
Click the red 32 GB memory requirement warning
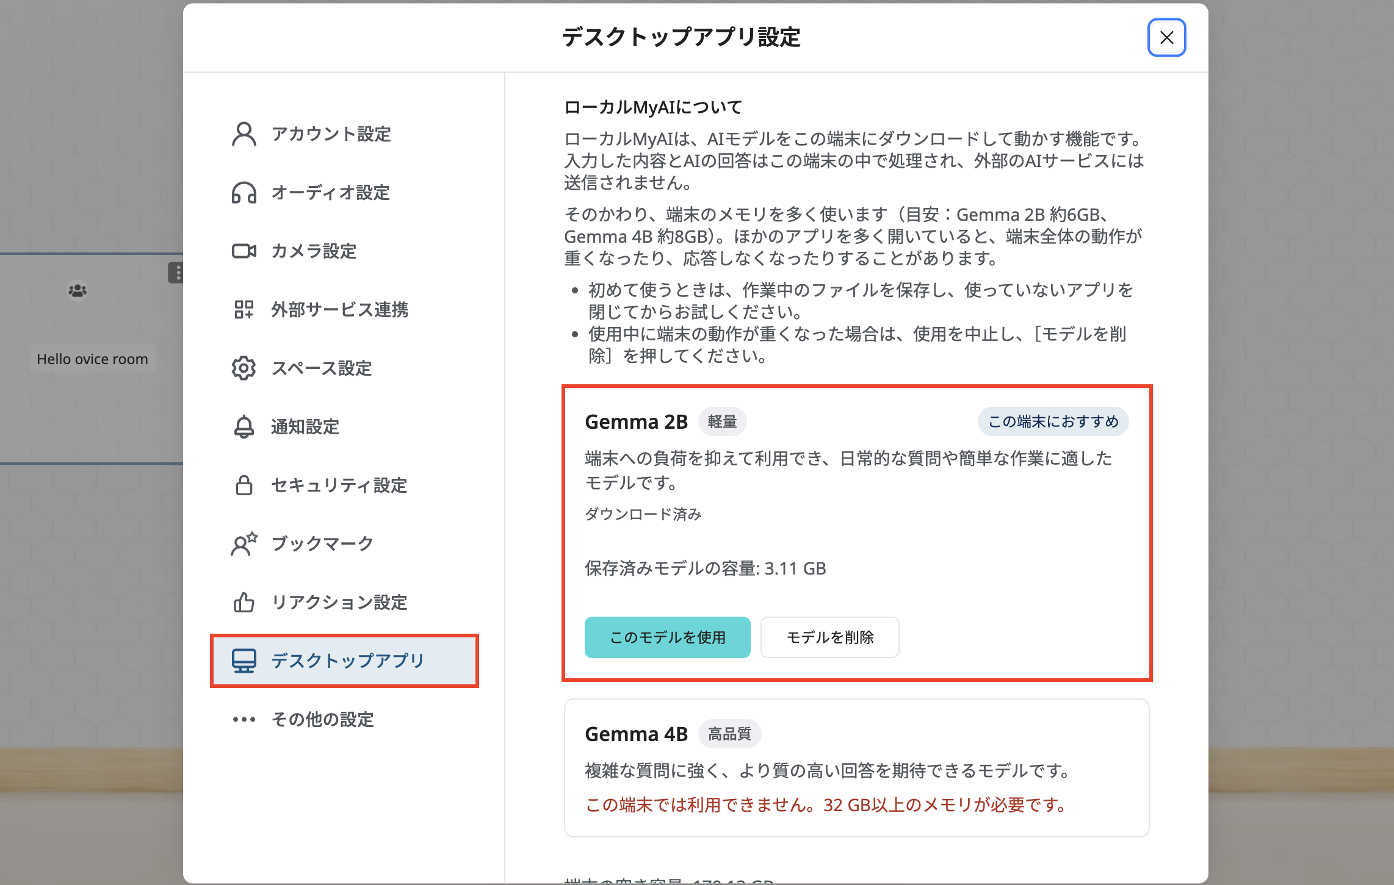point(826,805)
